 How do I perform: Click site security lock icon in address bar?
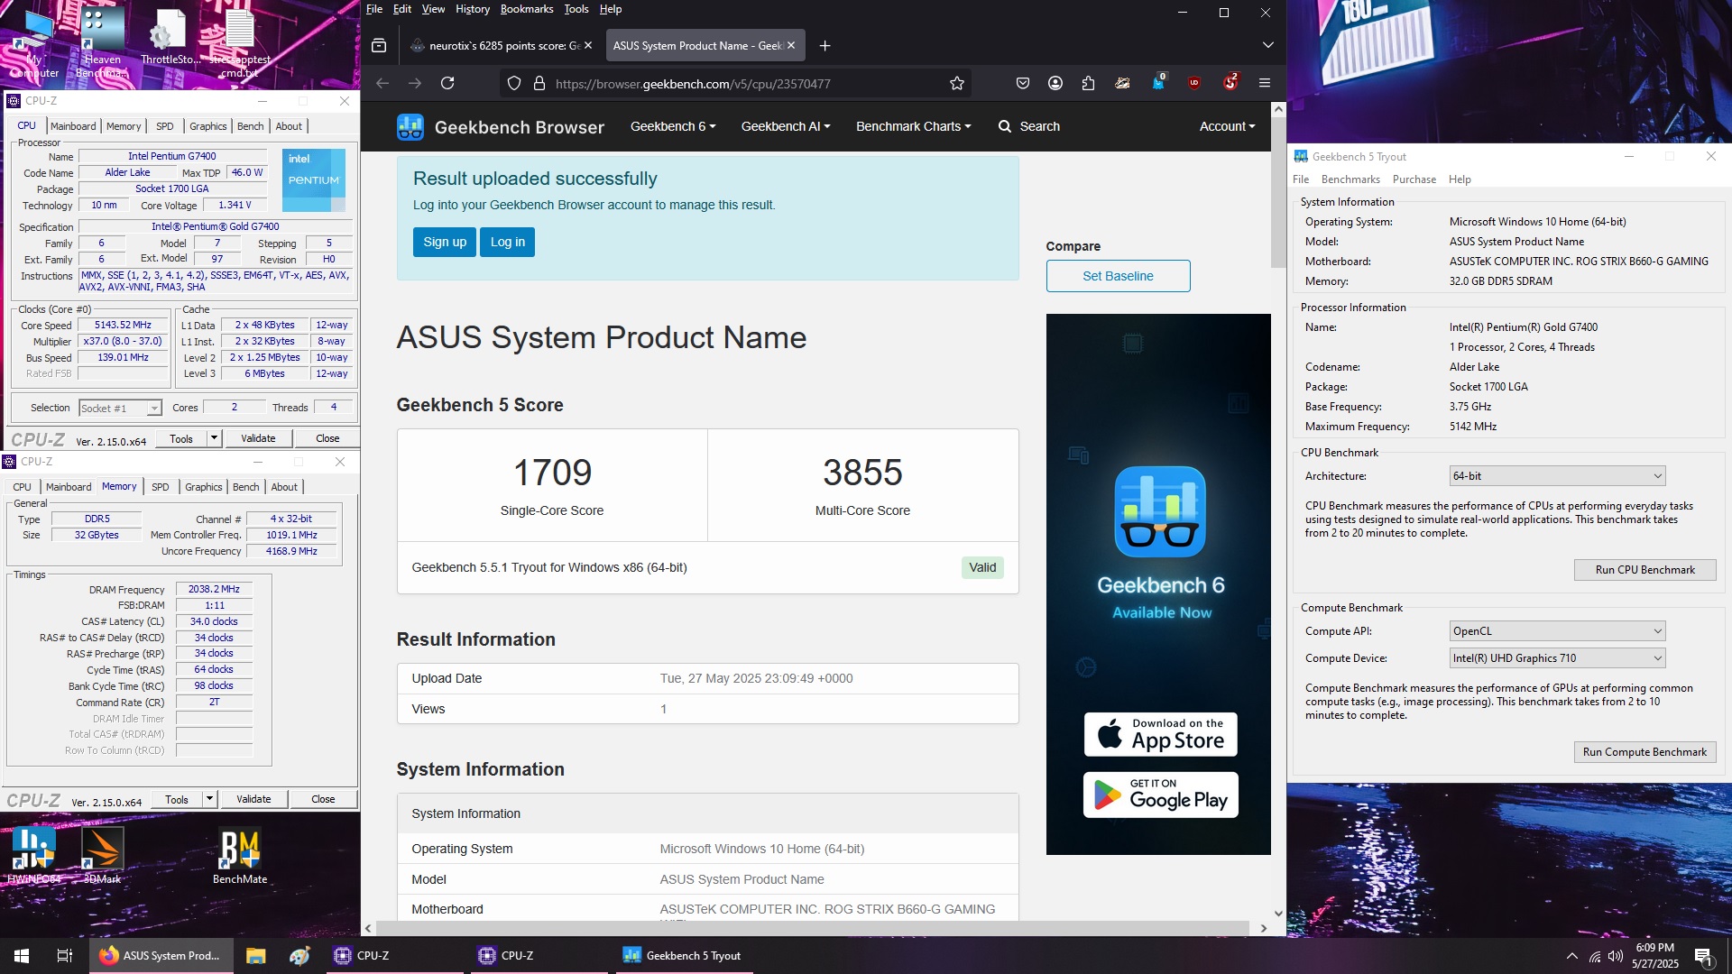click(539, 83)
